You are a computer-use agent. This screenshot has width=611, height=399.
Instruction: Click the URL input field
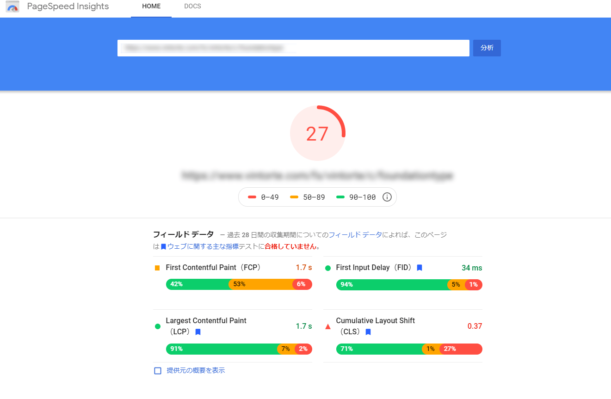click(x=293, y=48)
